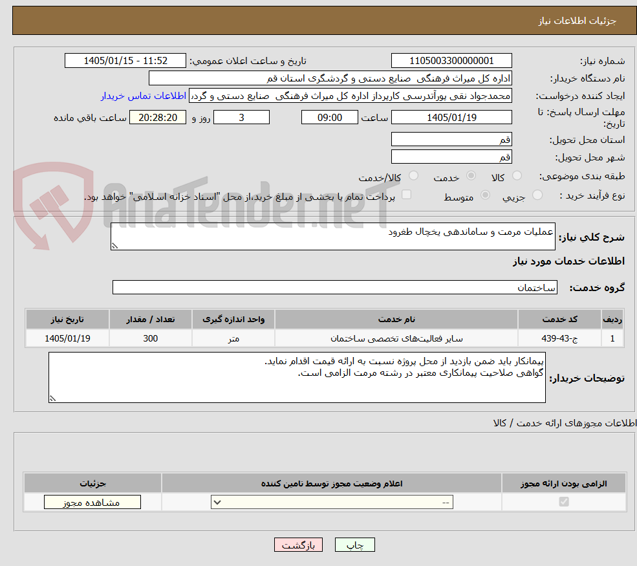Click the need date cell 1405/01/19 in table
This screenshot has height=566, width=637.
[x=67, y=338]
